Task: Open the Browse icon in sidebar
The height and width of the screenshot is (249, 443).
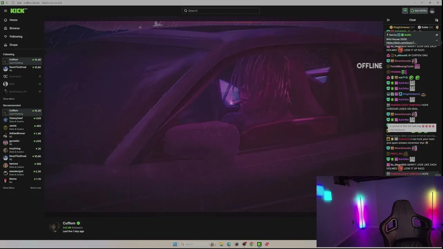Action: (x=6, y=28)
